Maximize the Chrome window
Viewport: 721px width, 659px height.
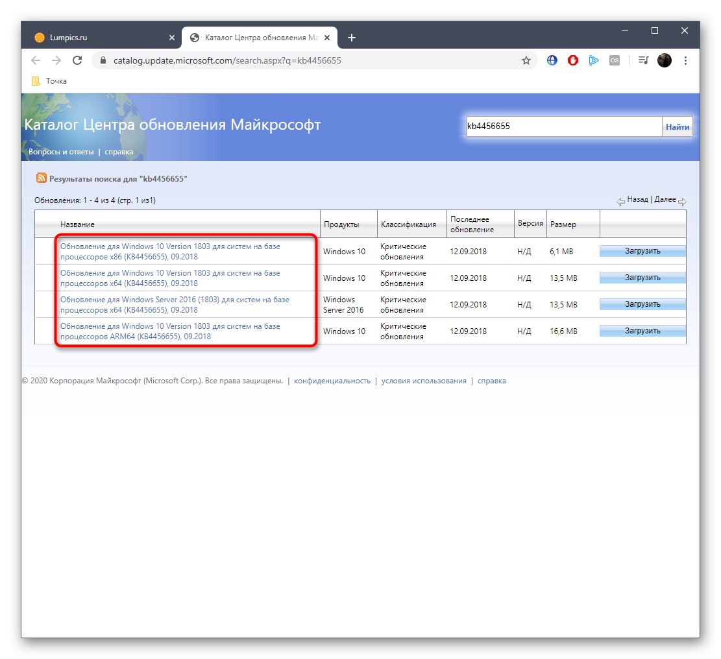[654, 30]
